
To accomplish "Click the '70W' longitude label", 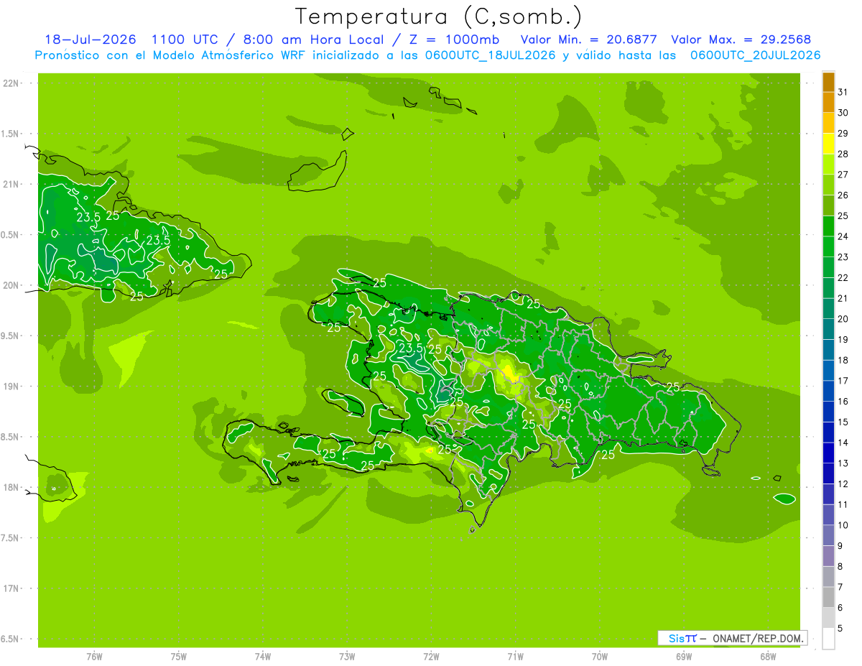I will (x=600, y=656).
